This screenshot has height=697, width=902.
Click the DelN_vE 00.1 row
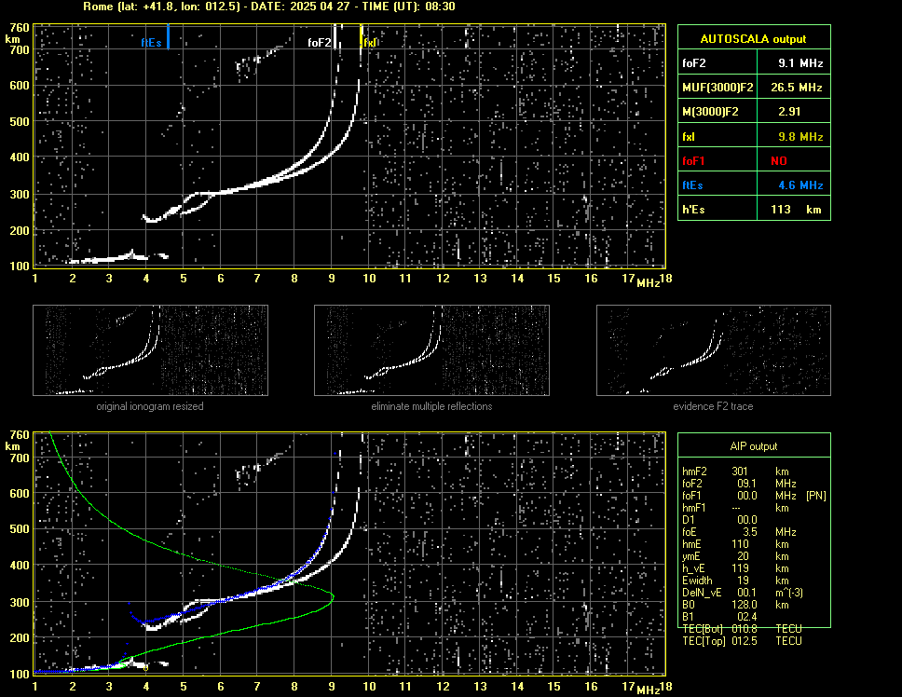tap(743, 593)
